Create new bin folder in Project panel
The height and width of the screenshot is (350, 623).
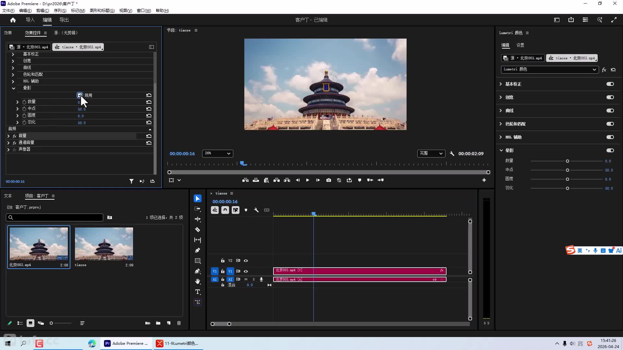point(158,323)
